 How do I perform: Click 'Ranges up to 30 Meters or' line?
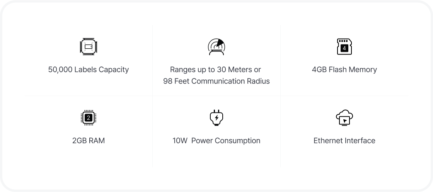pyautogui.click(x=215, y=70)
